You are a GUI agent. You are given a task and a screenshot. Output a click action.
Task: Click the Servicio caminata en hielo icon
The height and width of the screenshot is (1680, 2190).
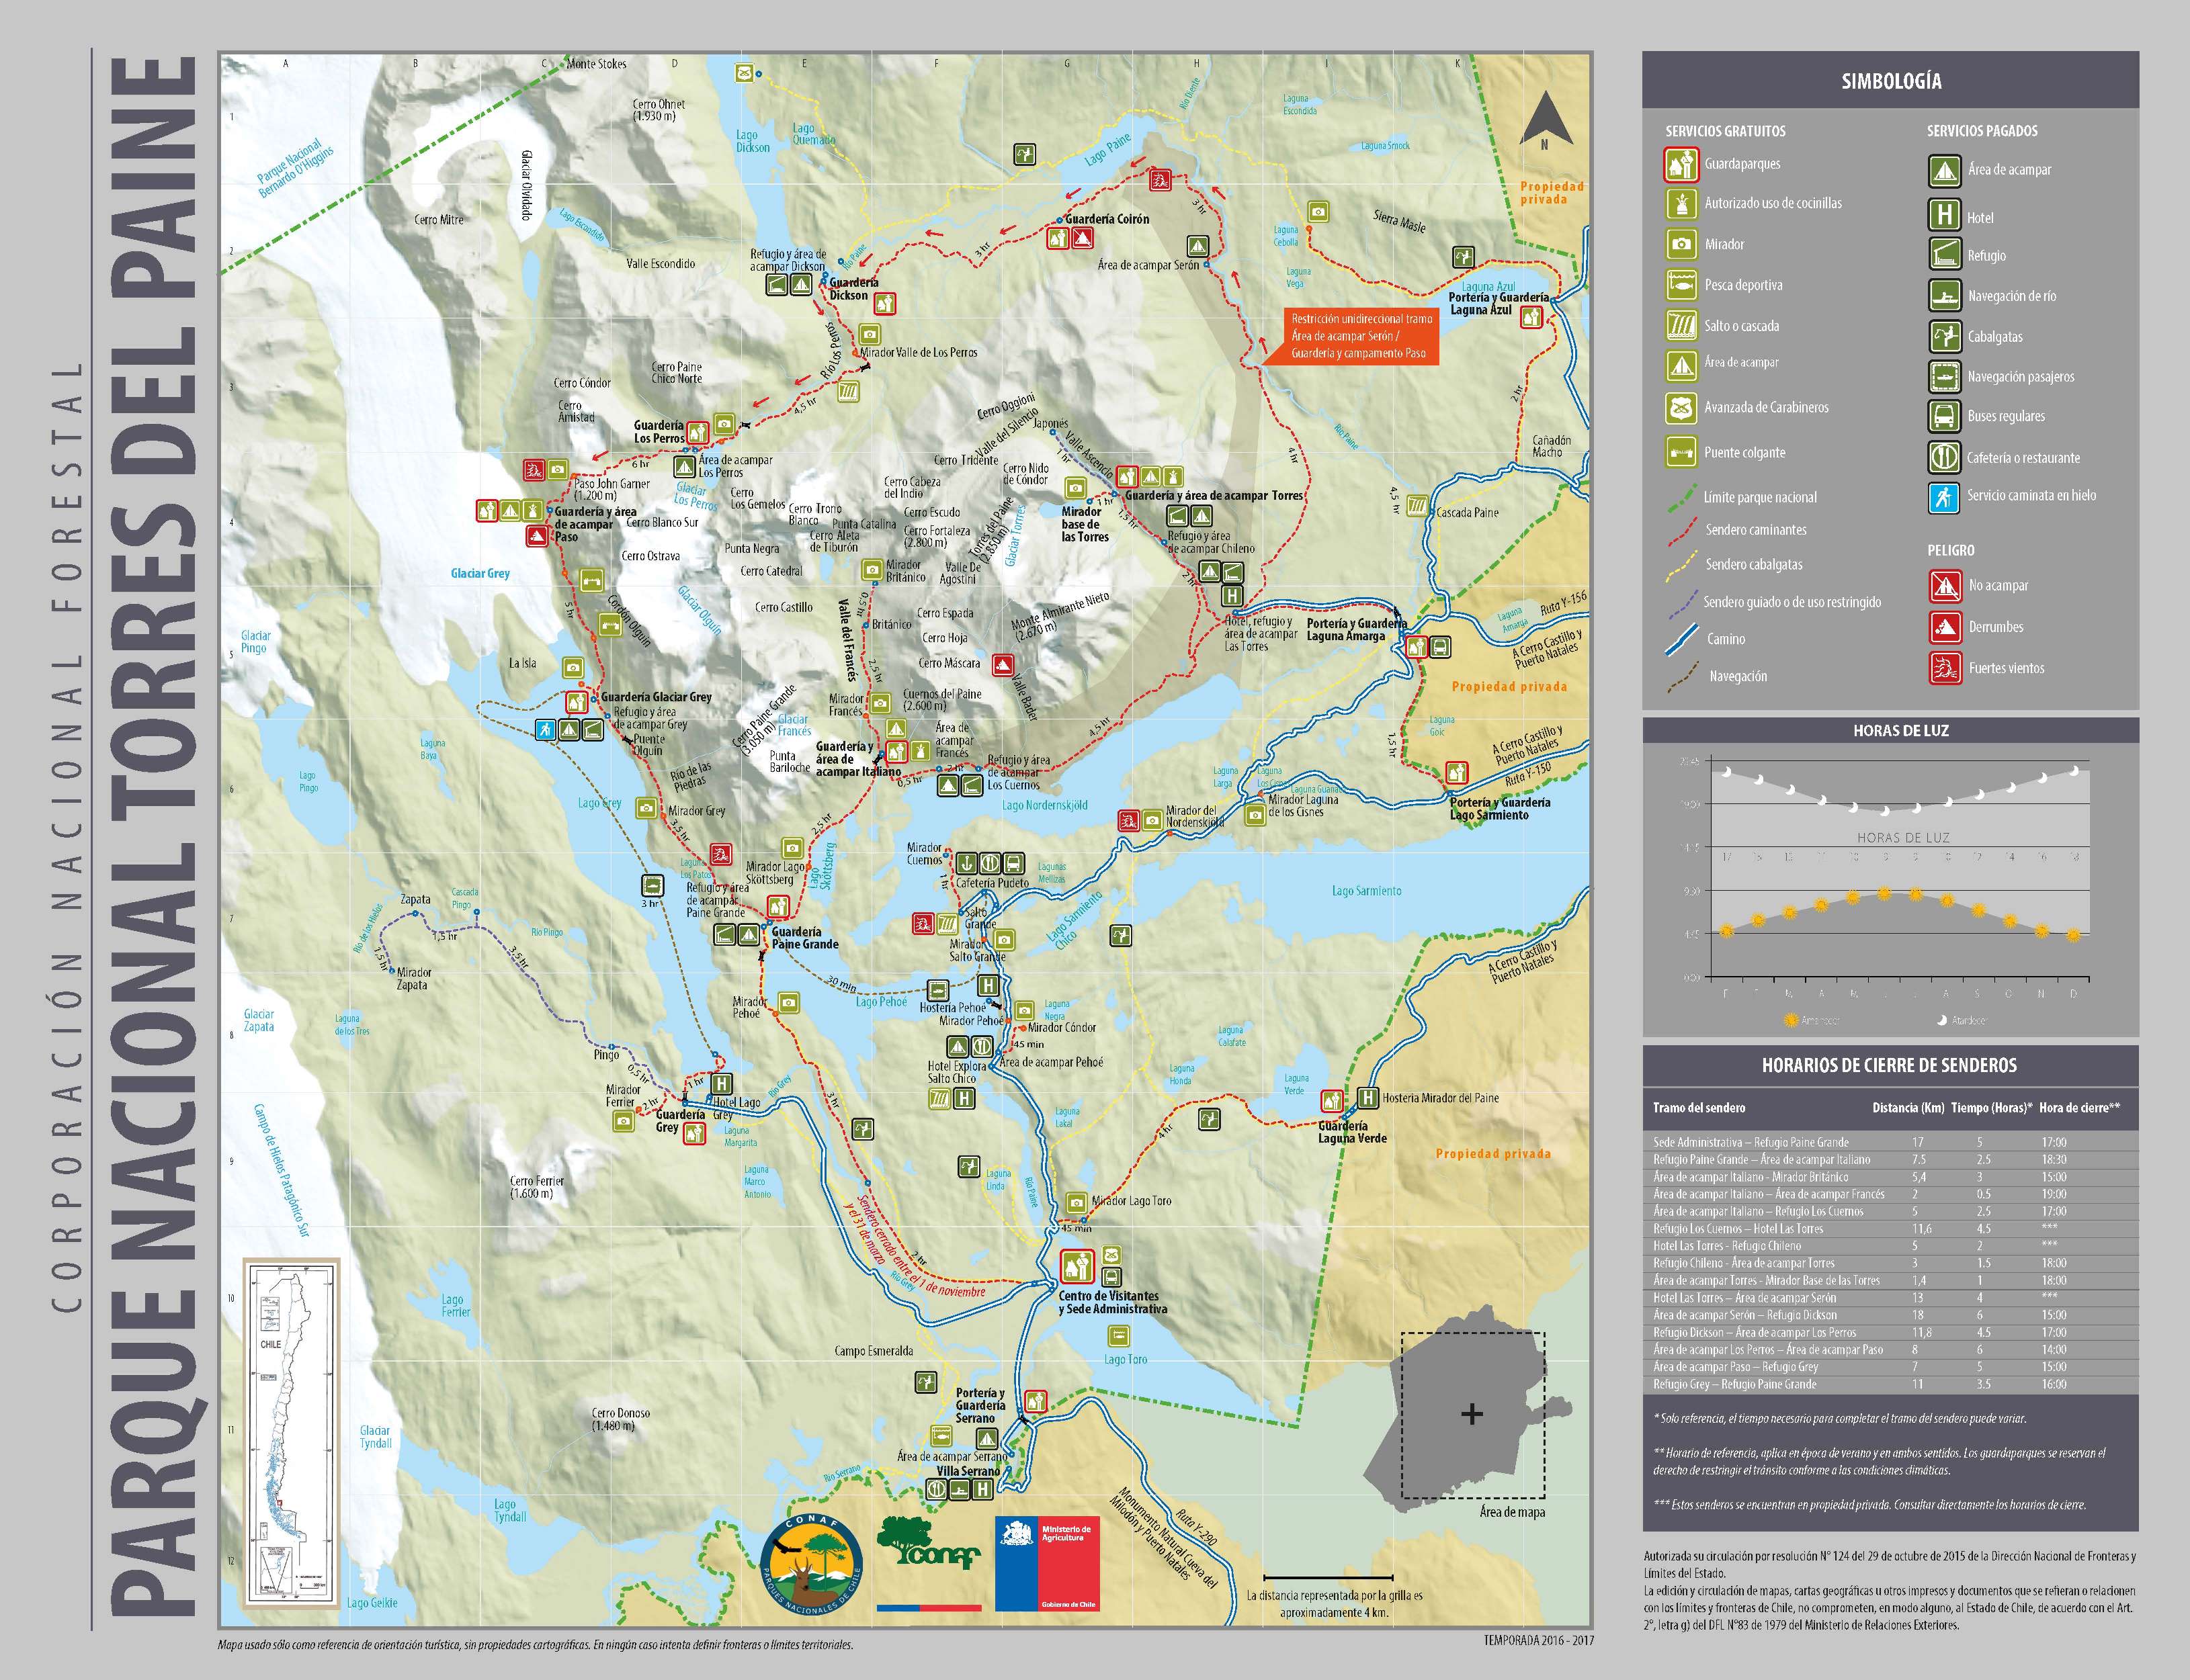tap(1943, 497)
